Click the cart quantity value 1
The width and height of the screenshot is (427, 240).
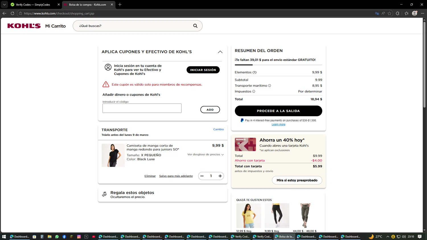pos(211,176)
